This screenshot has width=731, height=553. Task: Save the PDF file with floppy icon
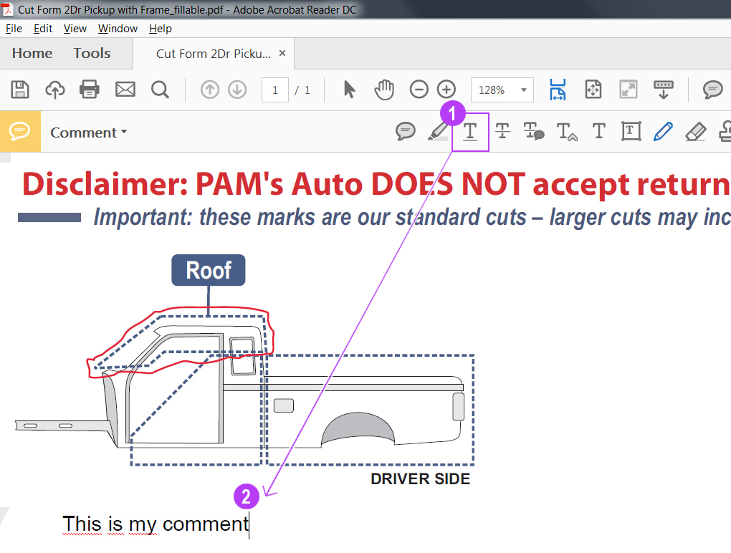point(20,90)
